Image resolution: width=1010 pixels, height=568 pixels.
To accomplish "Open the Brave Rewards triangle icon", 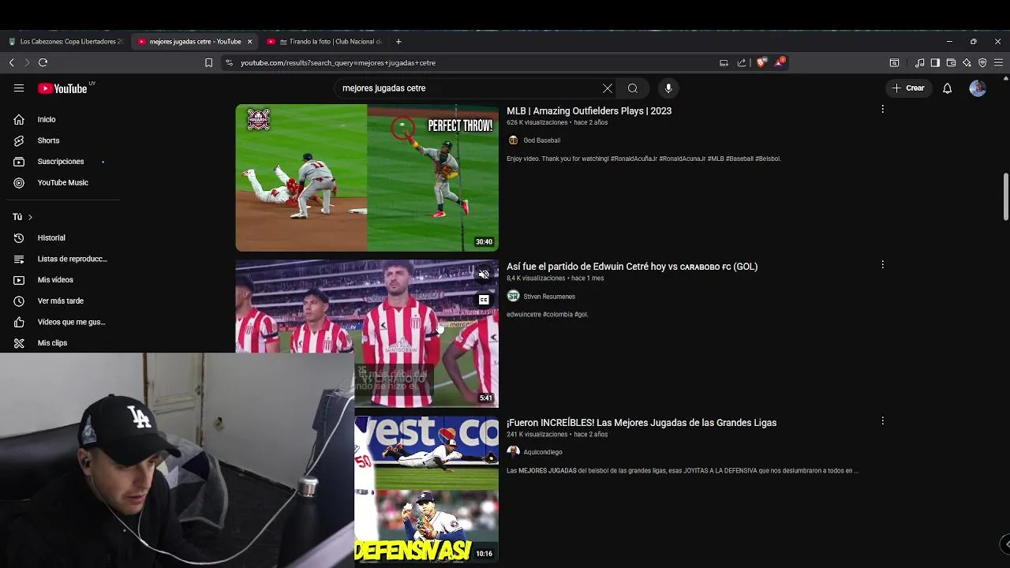I will click(x=780, y=62).
